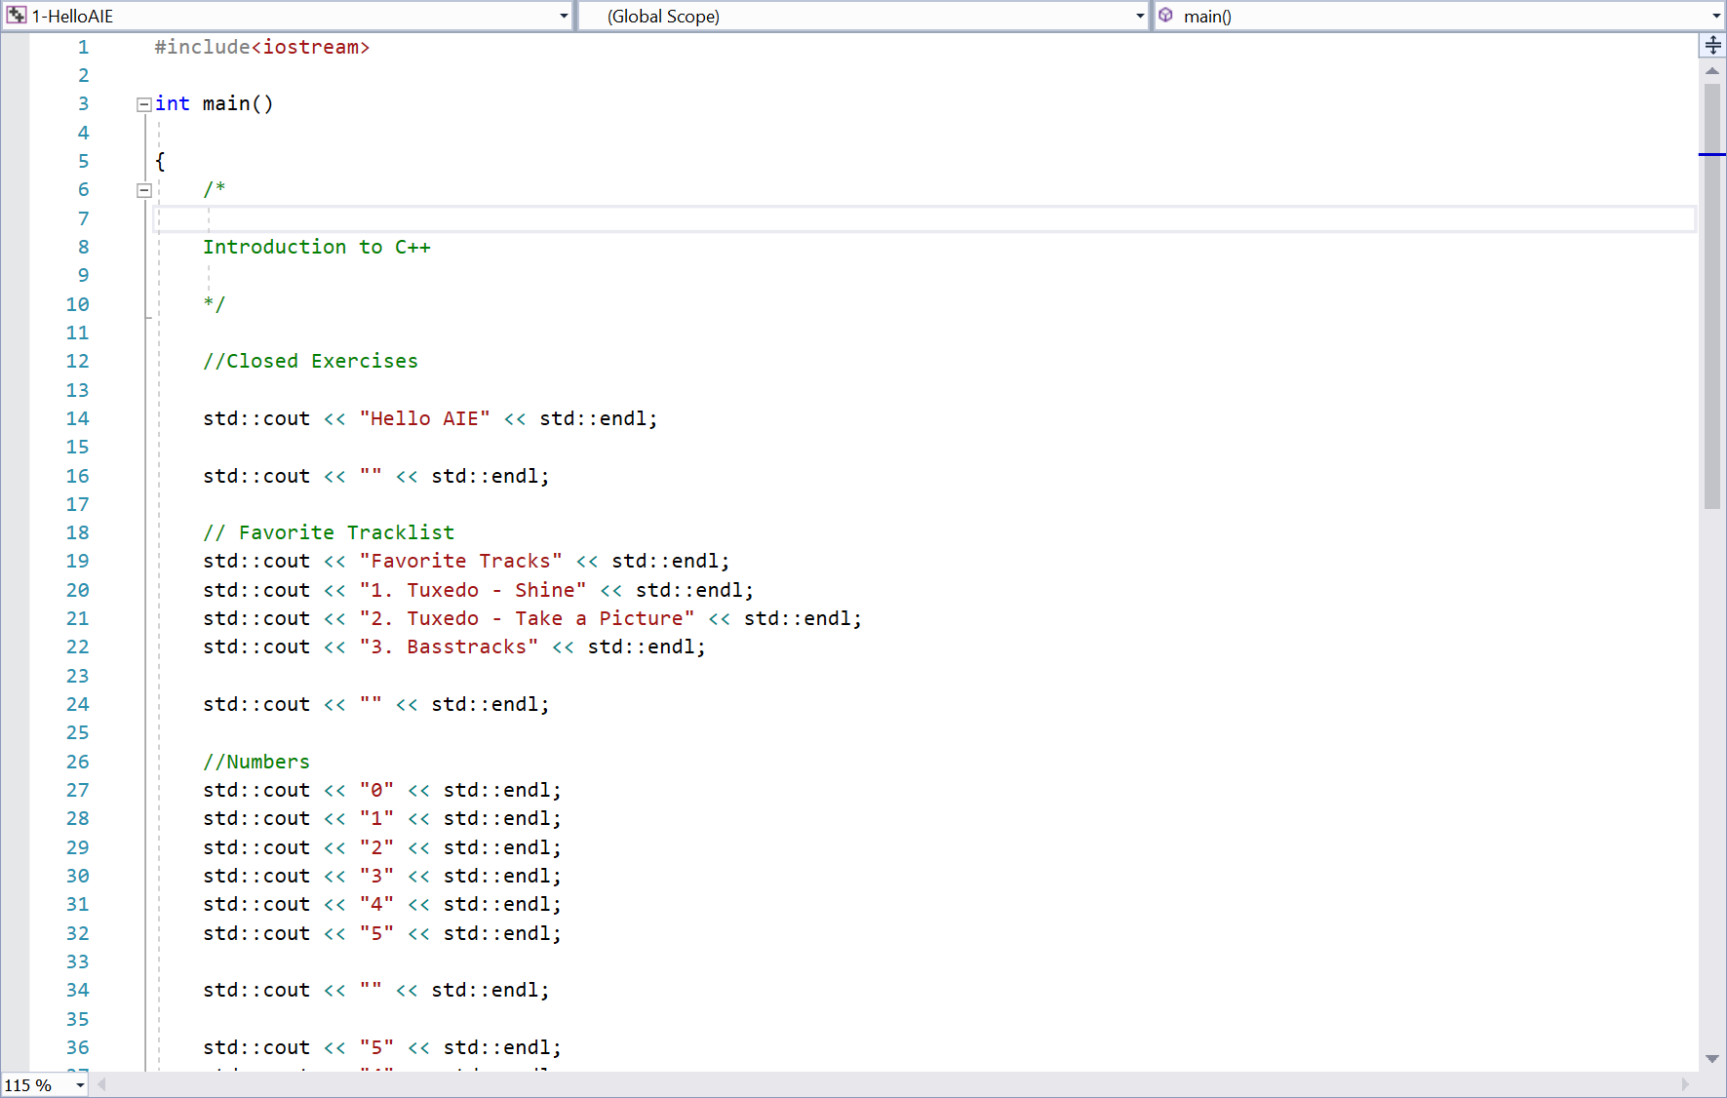Open the 1-HelloAIE project dropdown
The height and width of the screenshot is (1098, 1727).
(563, 17)
